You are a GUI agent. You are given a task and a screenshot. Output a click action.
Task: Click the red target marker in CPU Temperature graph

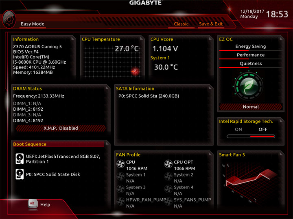click(135, 71)
